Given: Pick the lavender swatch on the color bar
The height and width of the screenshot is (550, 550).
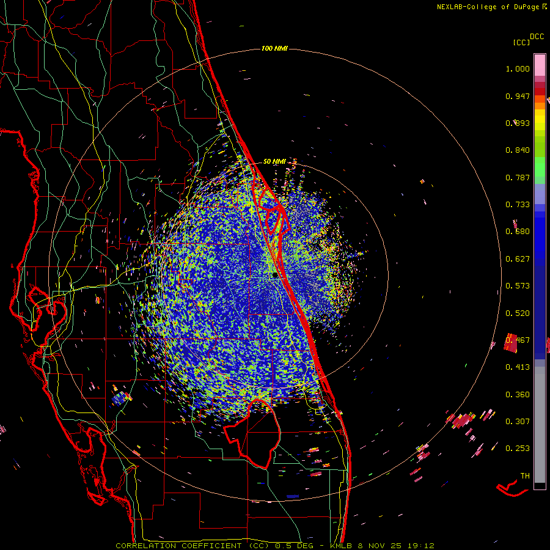Looking at the screenshot, I should click(x=540, y=194).
